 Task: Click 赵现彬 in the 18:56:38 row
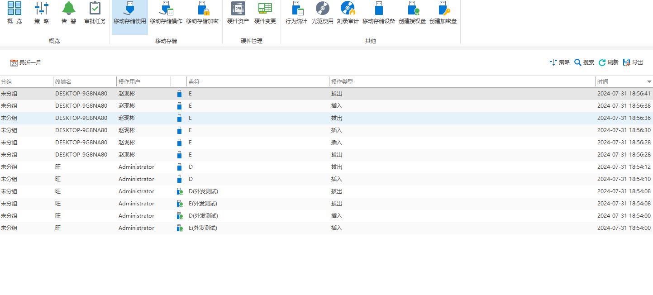coord(127,106)
